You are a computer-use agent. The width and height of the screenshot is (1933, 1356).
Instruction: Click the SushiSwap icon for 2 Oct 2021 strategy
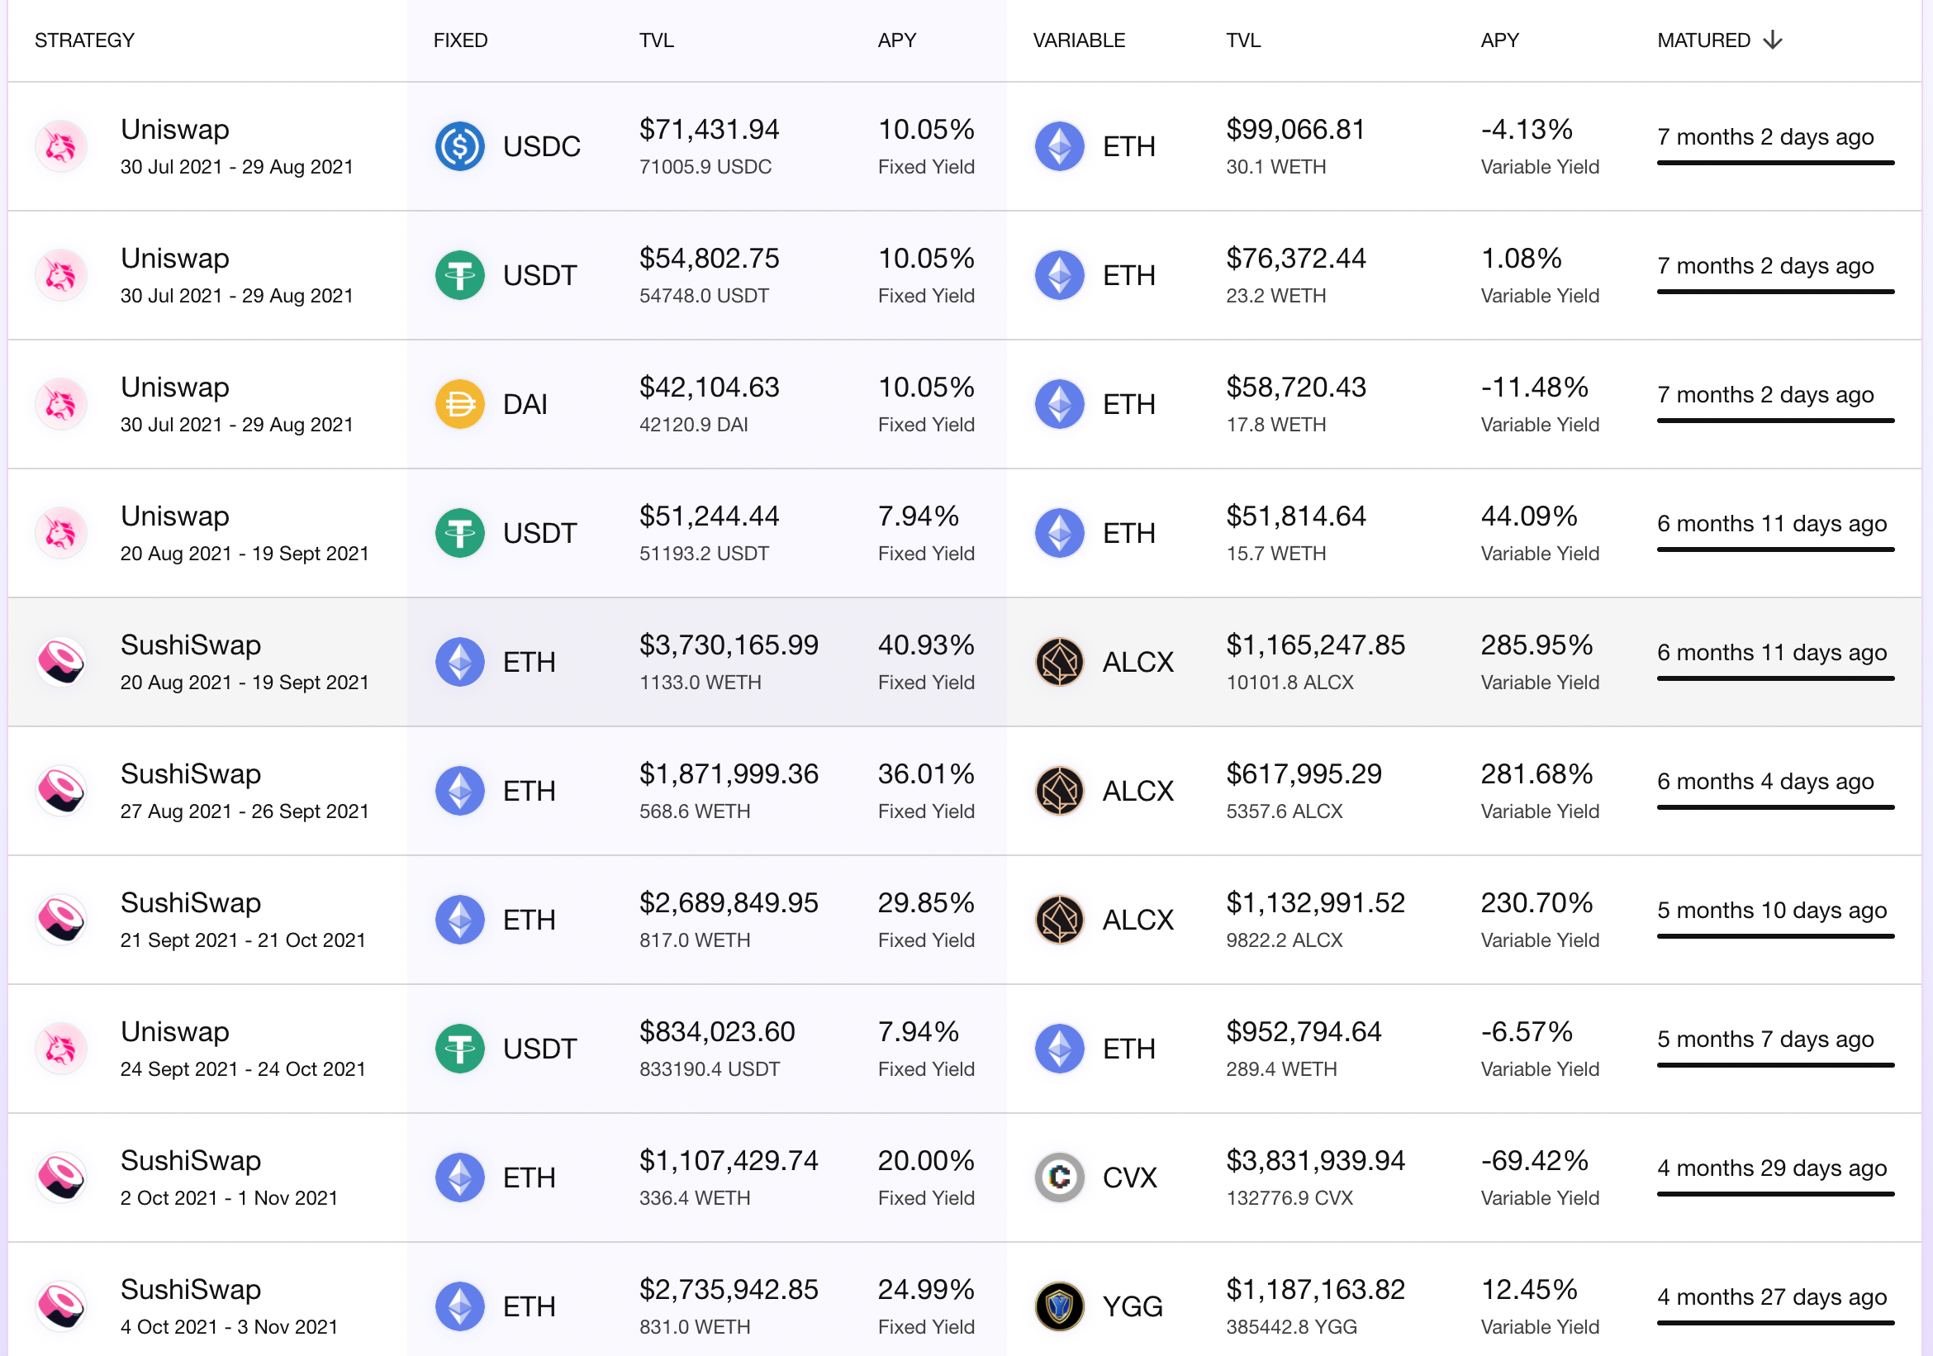pos(60,1178)
